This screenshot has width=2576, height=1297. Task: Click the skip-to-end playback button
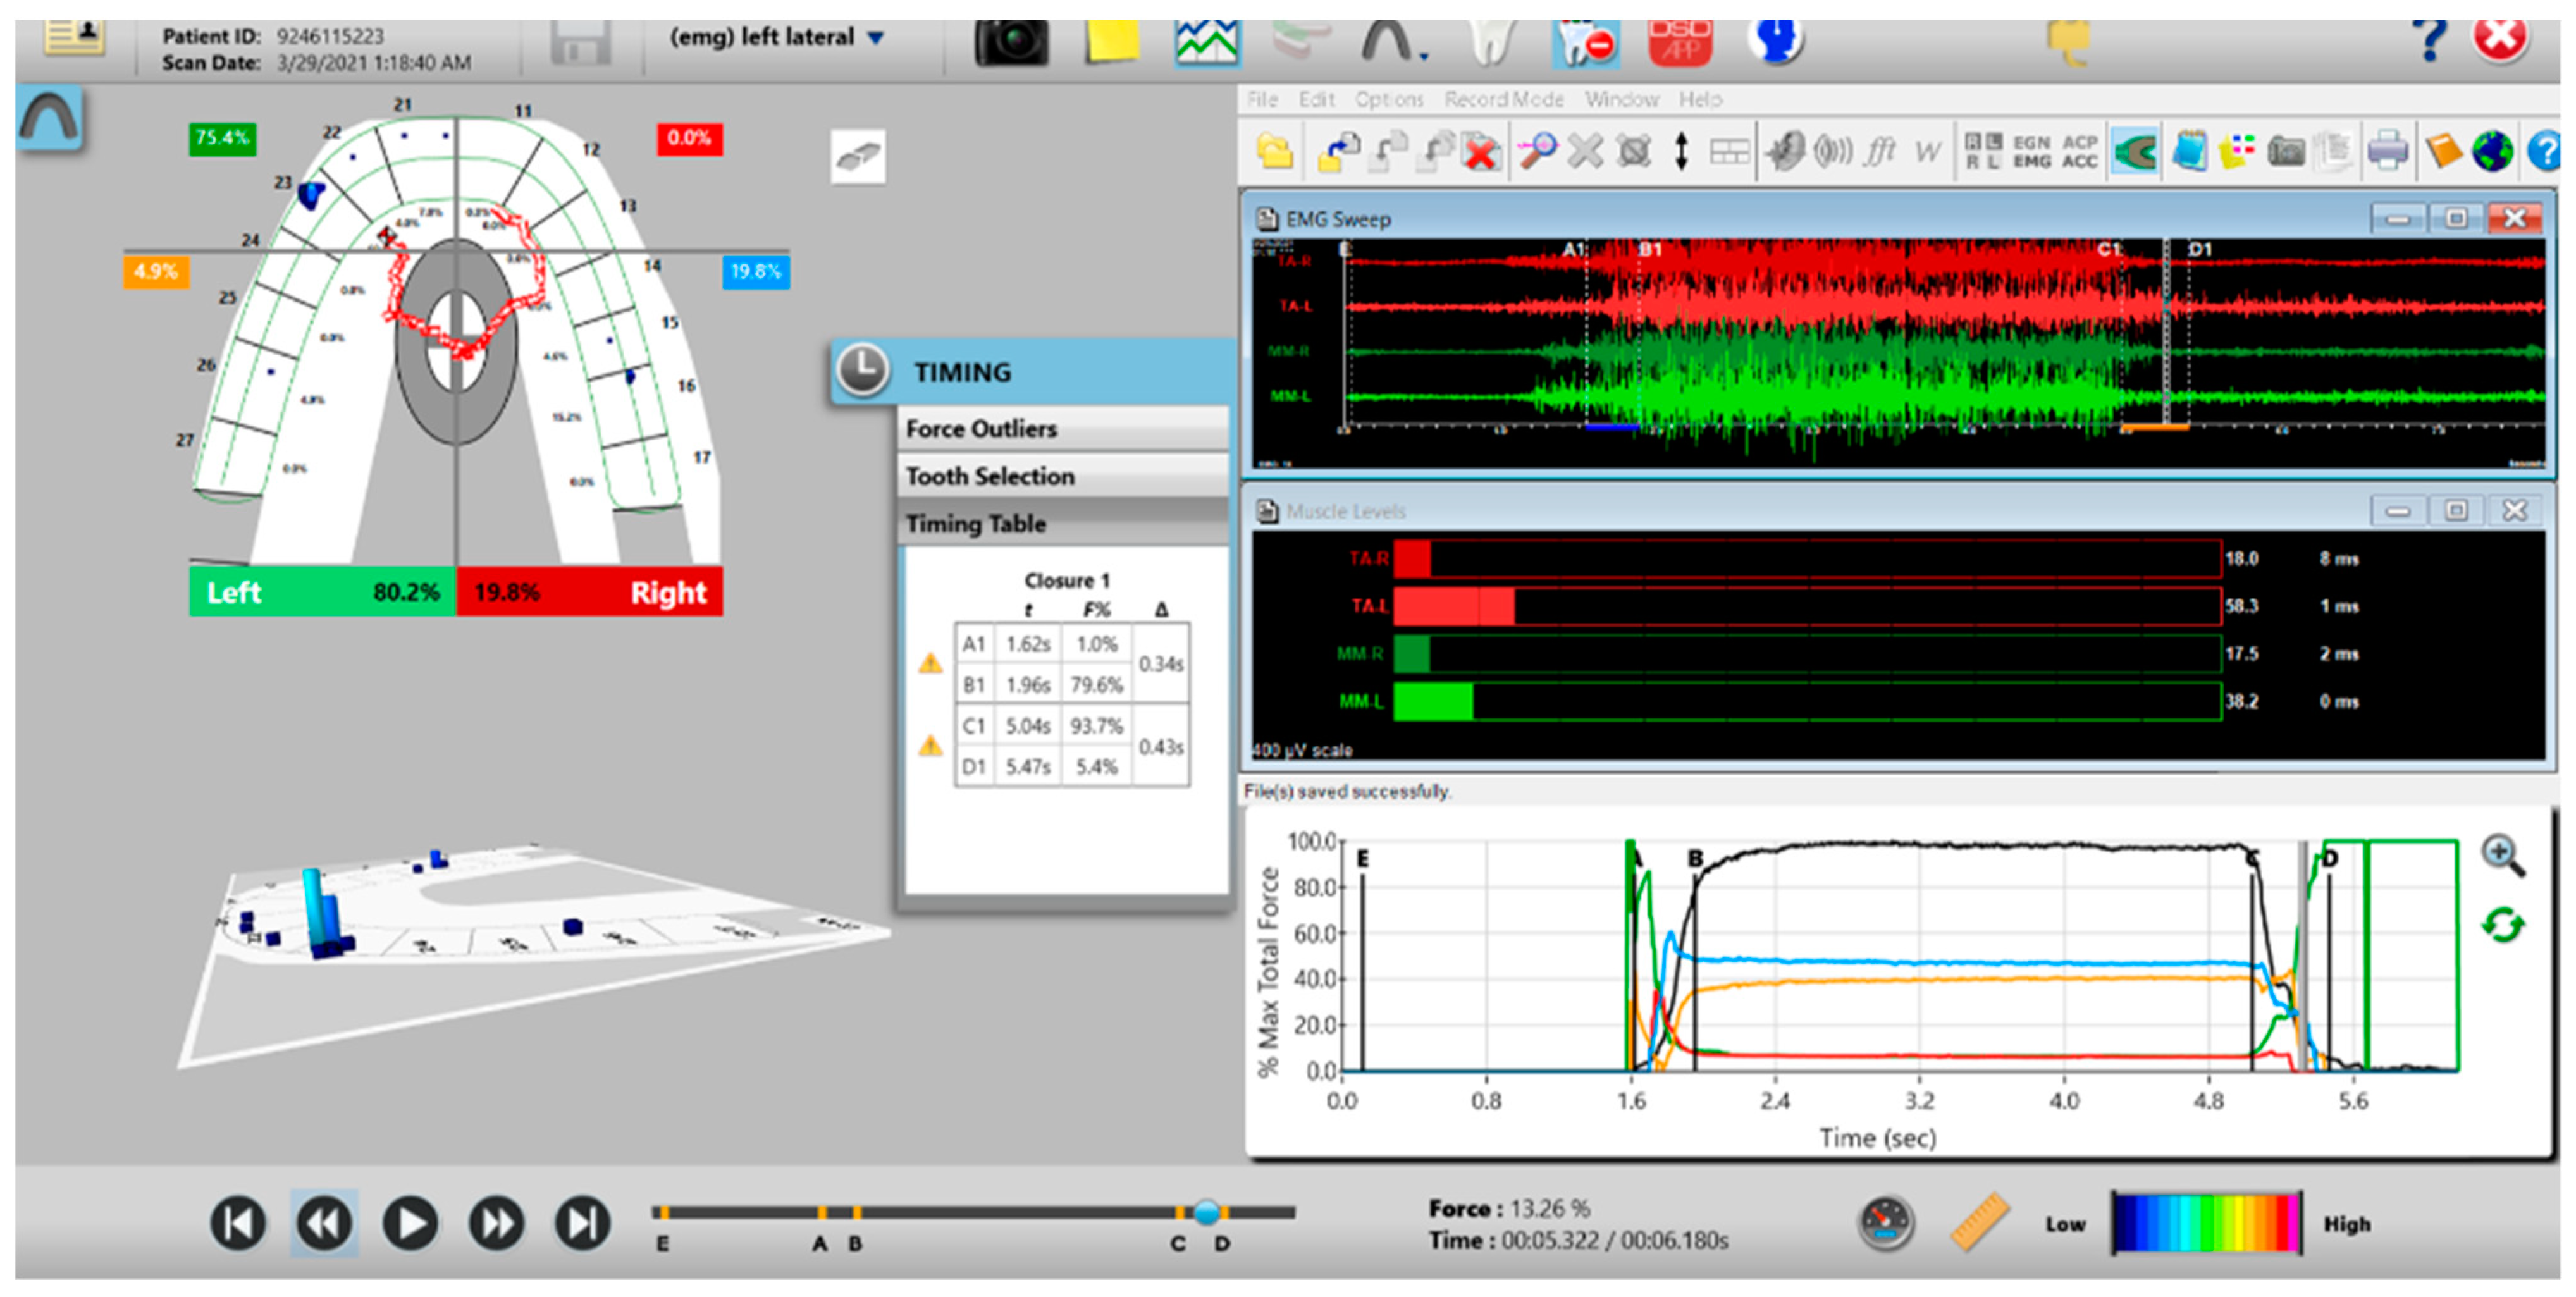582,1222
